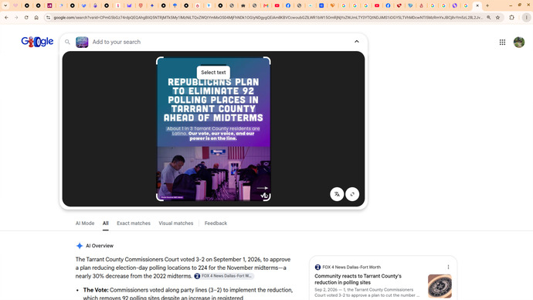Click the image thumbnail in search box
The image size is (533, 300).
click(82, 43)
